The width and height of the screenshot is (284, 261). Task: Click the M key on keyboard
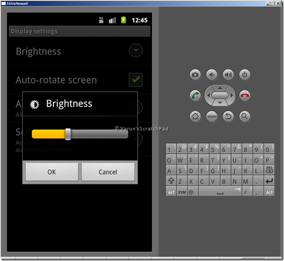pos(247,180)
